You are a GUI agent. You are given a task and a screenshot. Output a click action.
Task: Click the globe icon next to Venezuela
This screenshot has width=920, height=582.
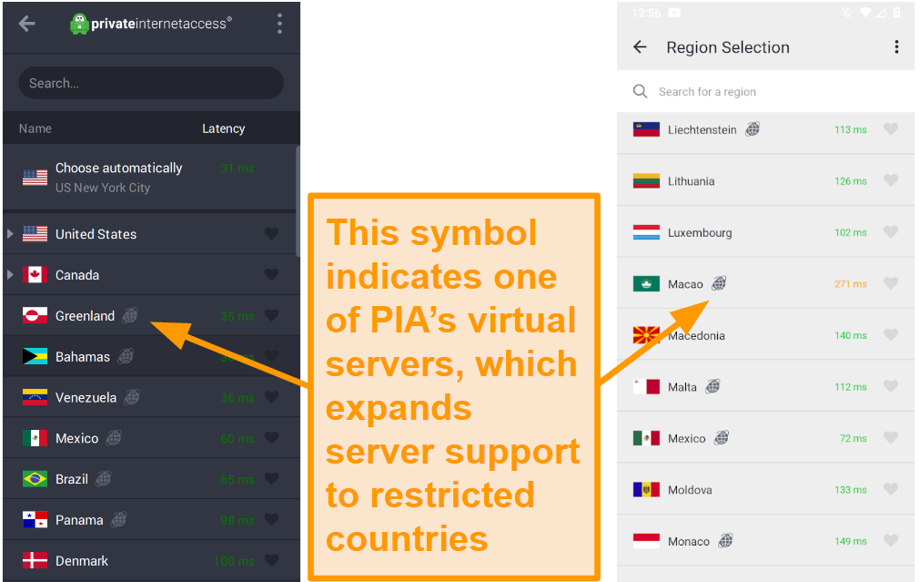[x=132, y=397]
